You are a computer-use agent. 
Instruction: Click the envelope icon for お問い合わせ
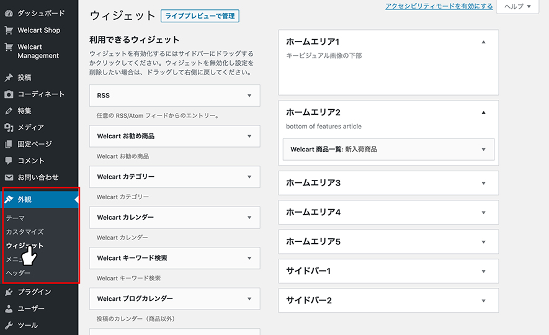tap(9, 177)
